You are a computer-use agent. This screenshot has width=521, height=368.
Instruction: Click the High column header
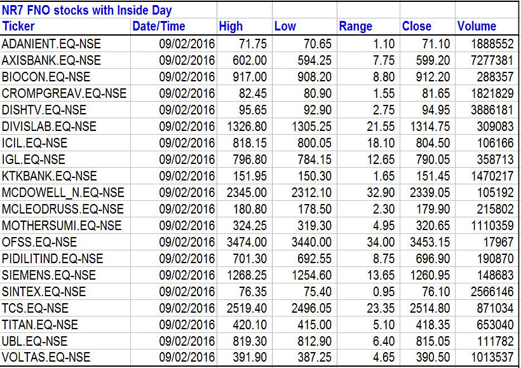(x=231, y=27)
